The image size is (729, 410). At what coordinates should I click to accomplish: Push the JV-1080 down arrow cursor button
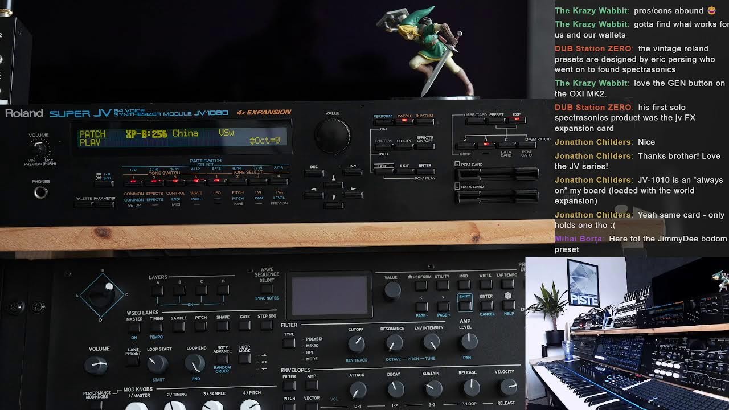334,205
